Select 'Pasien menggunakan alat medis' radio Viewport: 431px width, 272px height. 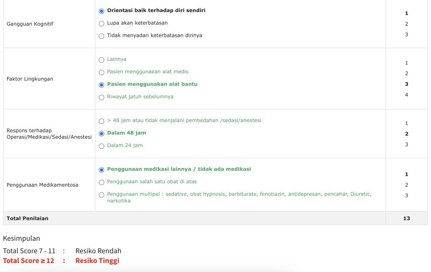(101, 72)
